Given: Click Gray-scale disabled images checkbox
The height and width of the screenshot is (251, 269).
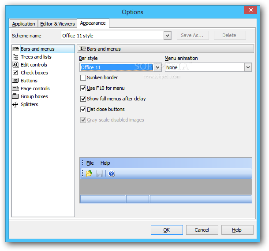Looking at the screenshot, I should pos(83,120).
